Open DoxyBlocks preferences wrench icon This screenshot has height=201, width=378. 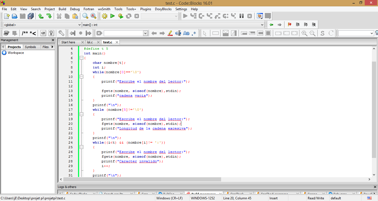coord(61,33)
